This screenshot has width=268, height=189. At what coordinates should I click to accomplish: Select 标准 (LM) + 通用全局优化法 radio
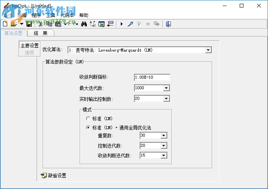click(88, 128)
